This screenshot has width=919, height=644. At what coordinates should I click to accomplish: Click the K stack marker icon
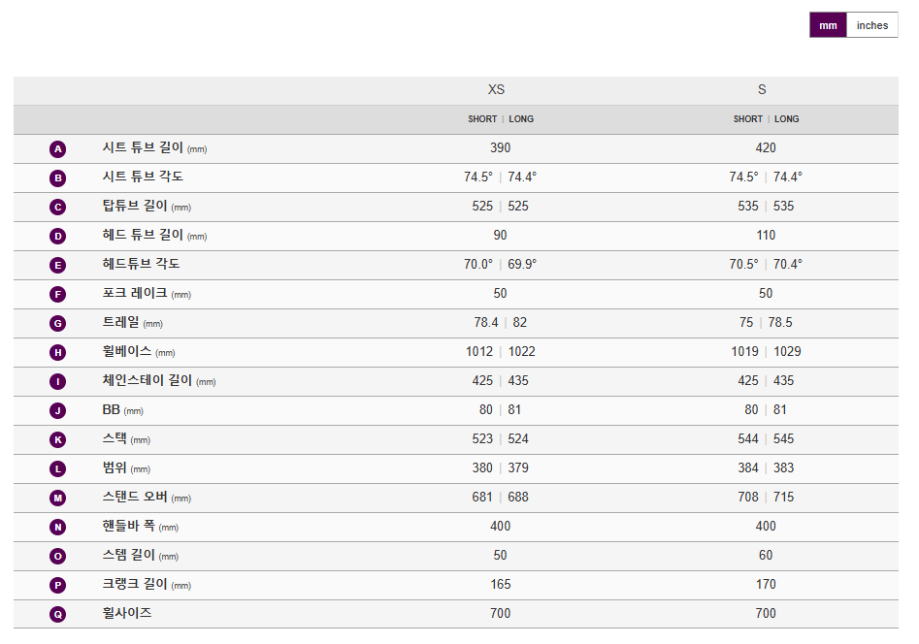(x=57, y=439)
